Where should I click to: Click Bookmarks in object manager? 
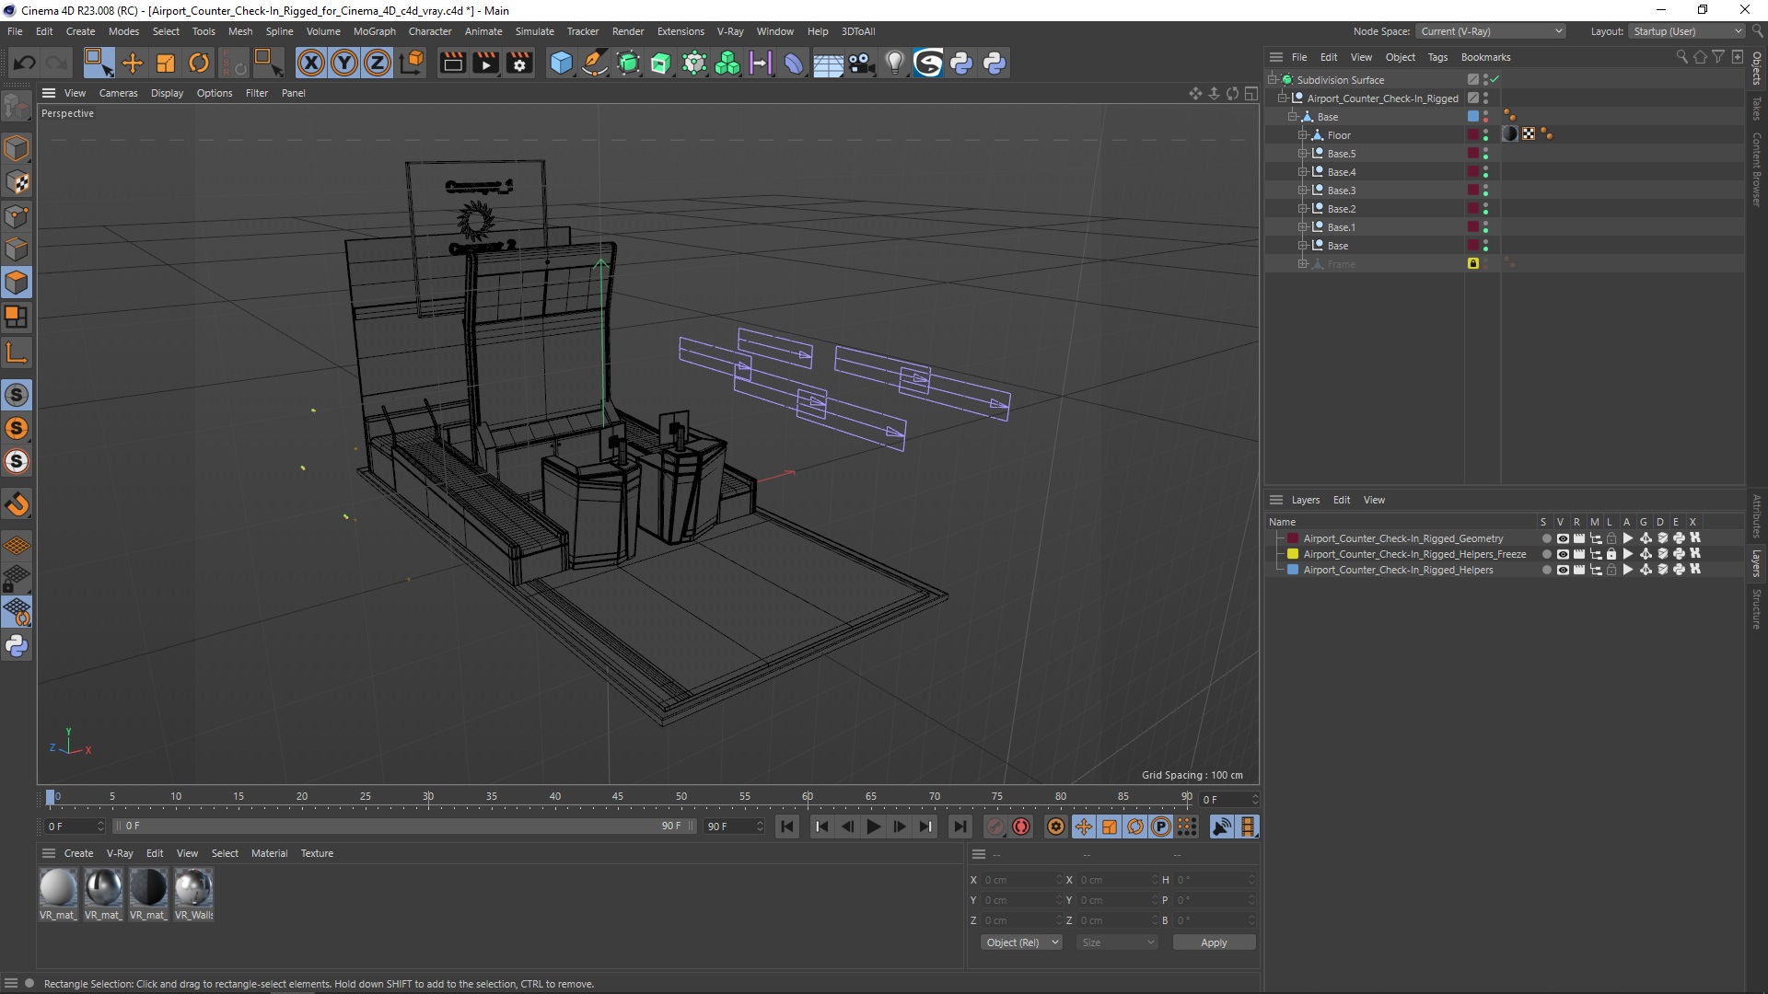coord(1485,57)
